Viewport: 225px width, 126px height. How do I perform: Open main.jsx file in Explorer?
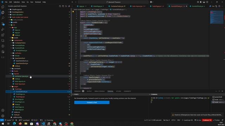[x=17, y=115]
